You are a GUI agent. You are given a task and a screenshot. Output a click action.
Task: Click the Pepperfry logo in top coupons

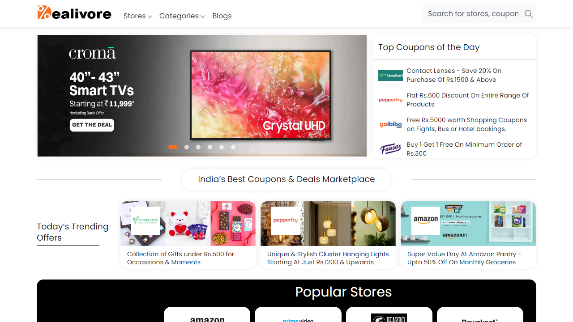tap(390, 100)
